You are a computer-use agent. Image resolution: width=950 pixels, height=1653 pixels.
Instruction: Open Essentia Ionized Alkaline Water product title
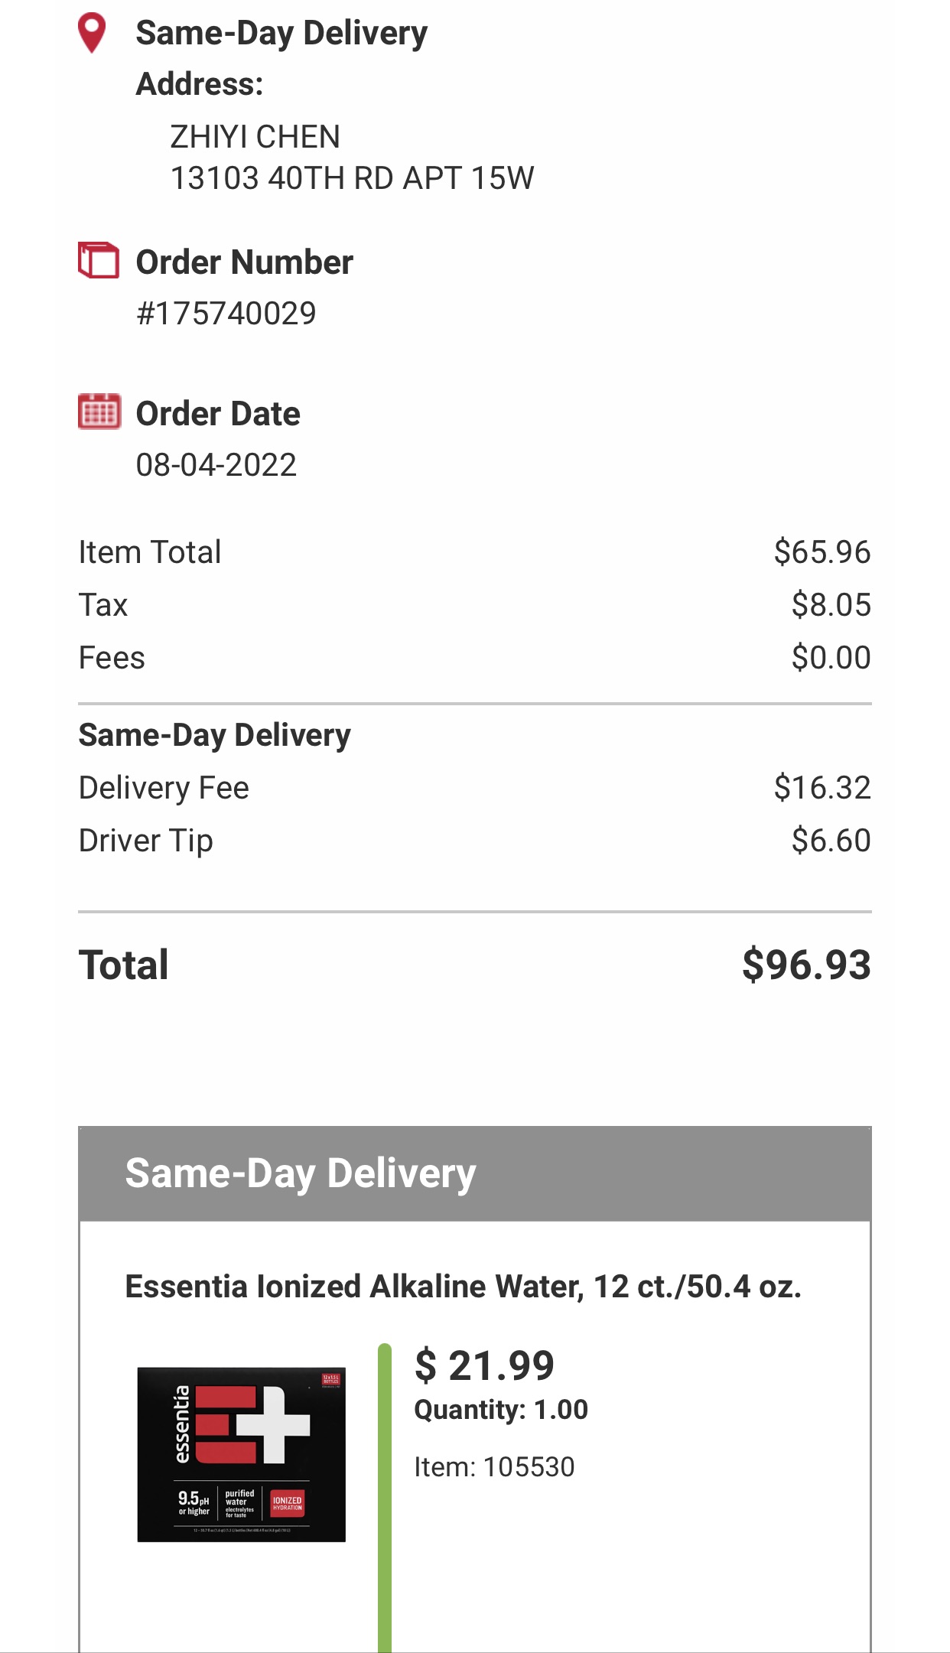[463, 1287]
